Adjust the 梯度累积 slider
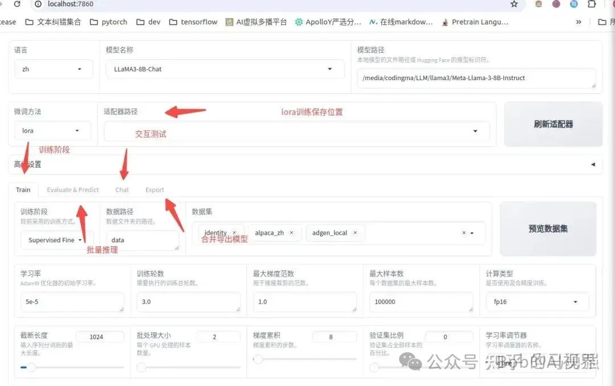 (305, 359)
